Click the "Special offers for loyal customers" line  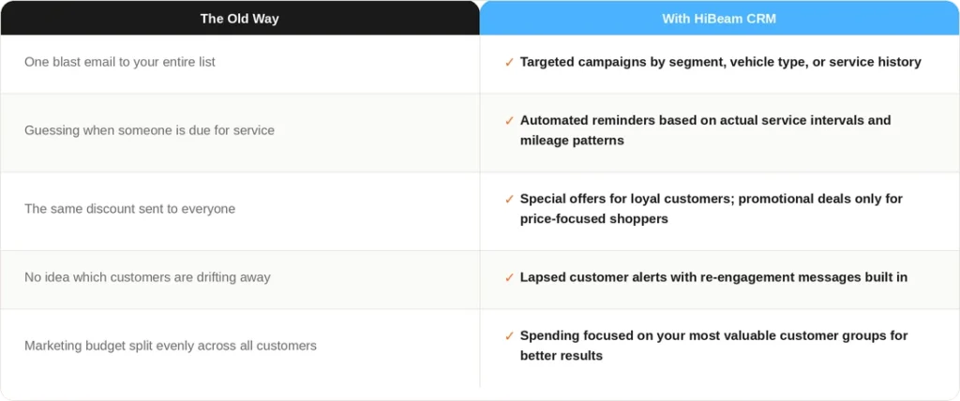(x=711, y=199)
